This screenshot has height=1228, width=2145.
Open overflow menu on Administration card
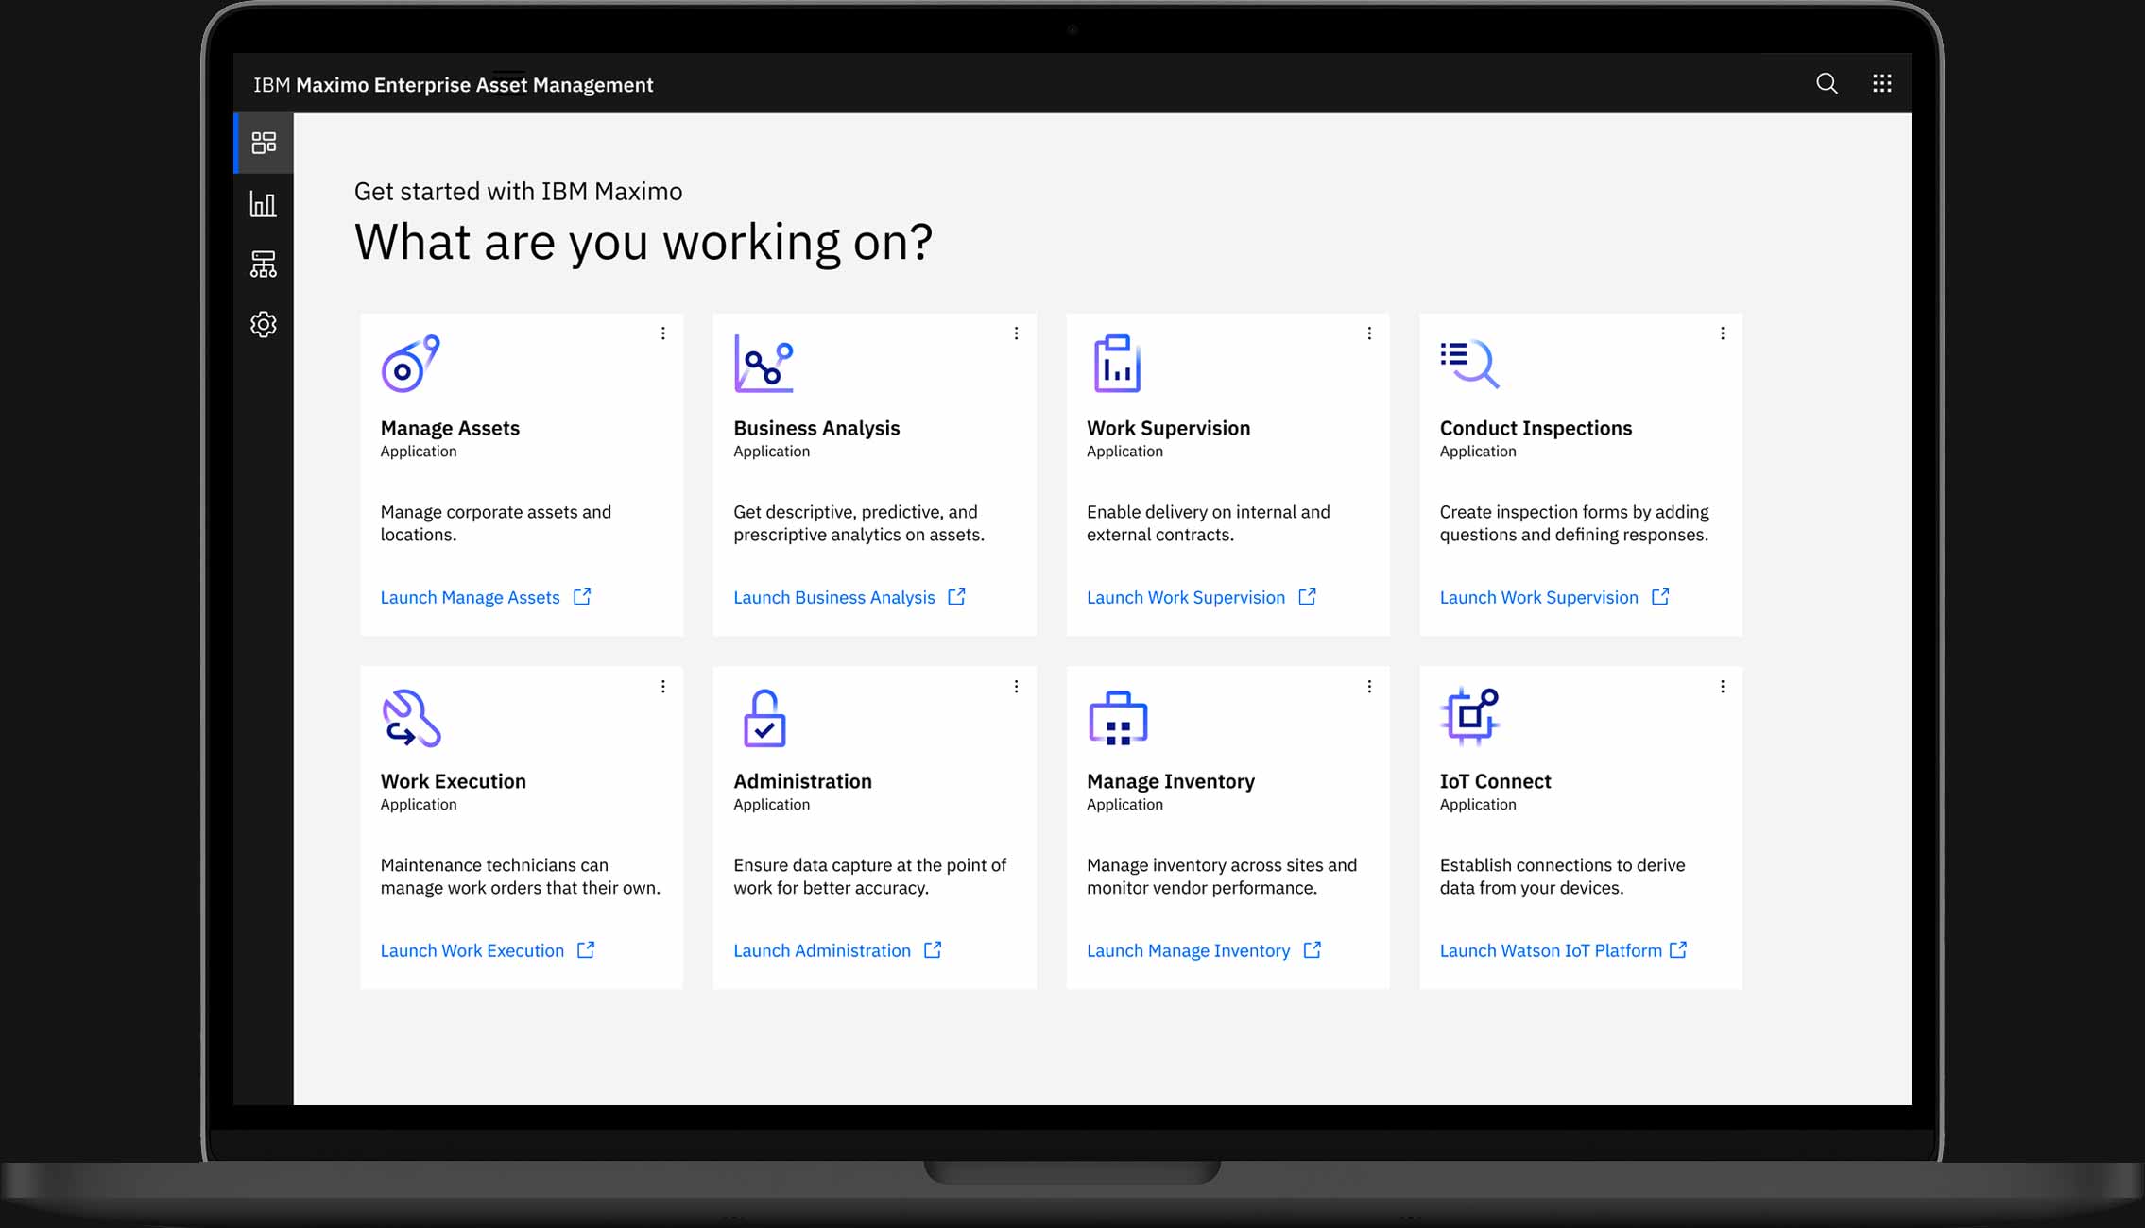1016,687
